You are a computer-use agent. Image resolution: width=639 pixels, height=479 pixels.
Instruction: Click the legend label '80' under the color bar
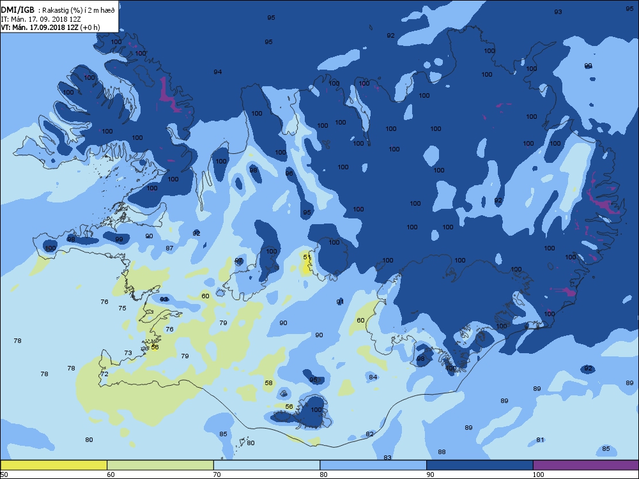tap(323, 474)
